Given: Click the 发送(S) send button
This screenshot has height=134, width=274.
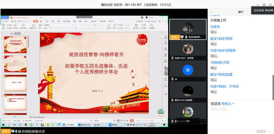Looking at the screenshot, I should tap(261, 131).
